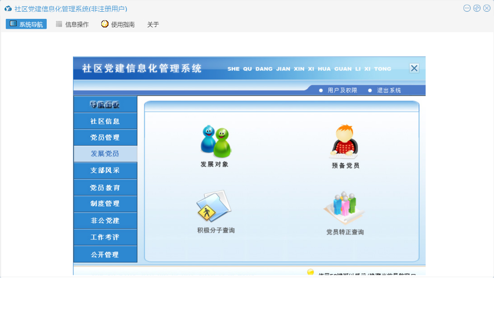Close the inner panel with X icon
Image resolution: width=494 pixels, height=323 pixels.
tap(414, 68)
